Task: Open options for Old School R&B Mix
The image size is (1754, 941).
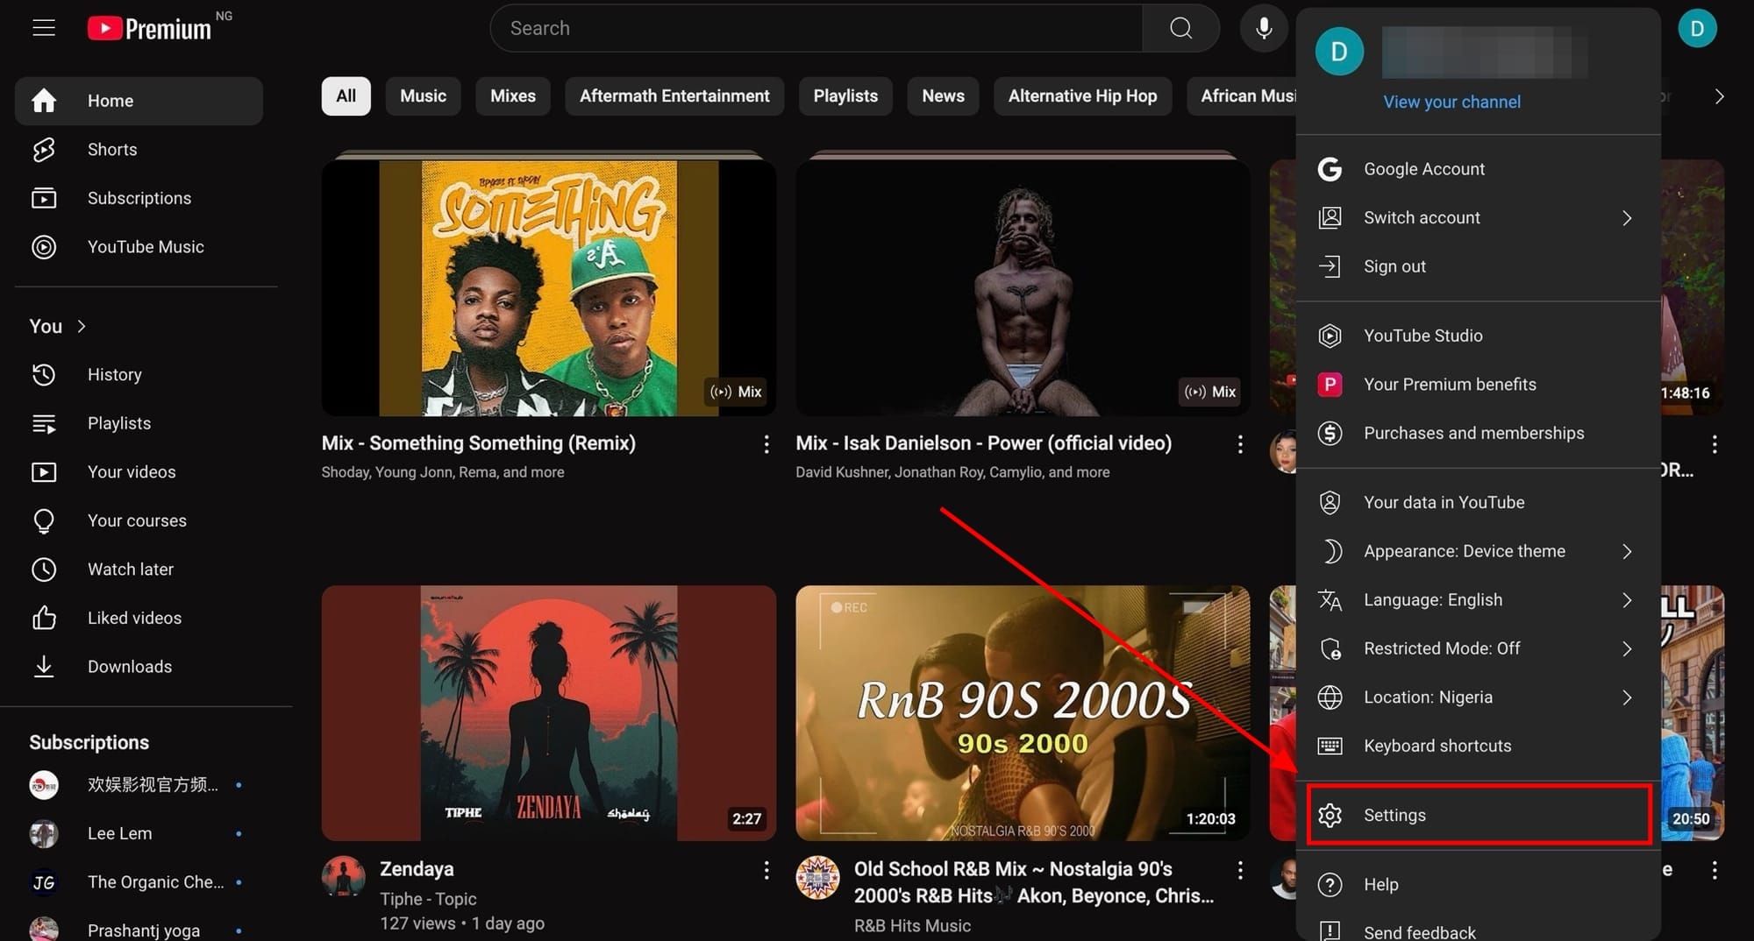Action: 1240,870
